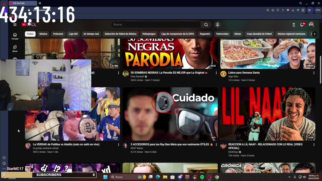Open Opera profile icon in toolbar

(x=303, y=10)
